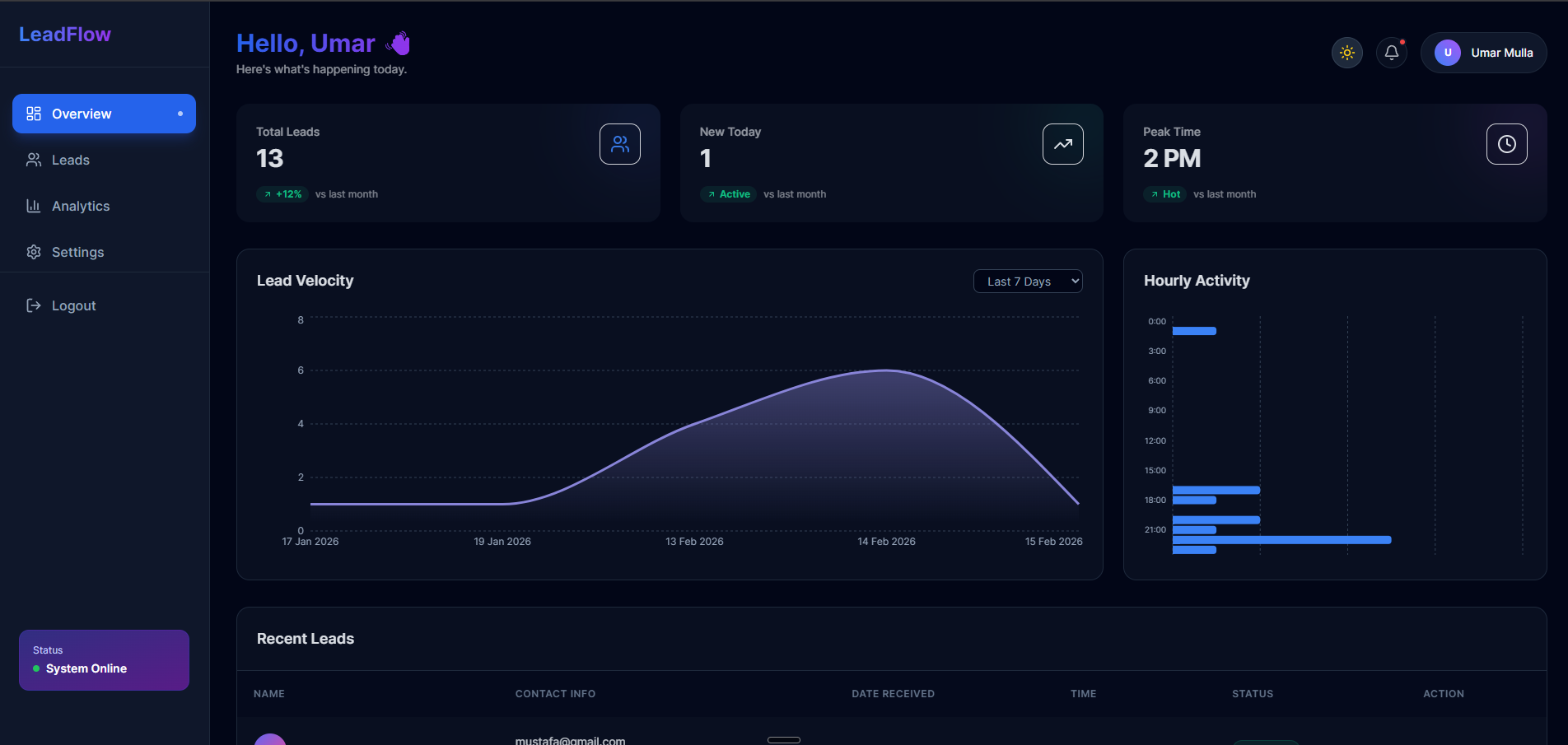Click the Total Leads value 13
This screenshot has width=1568, height=745.
[x=270, y=158]
